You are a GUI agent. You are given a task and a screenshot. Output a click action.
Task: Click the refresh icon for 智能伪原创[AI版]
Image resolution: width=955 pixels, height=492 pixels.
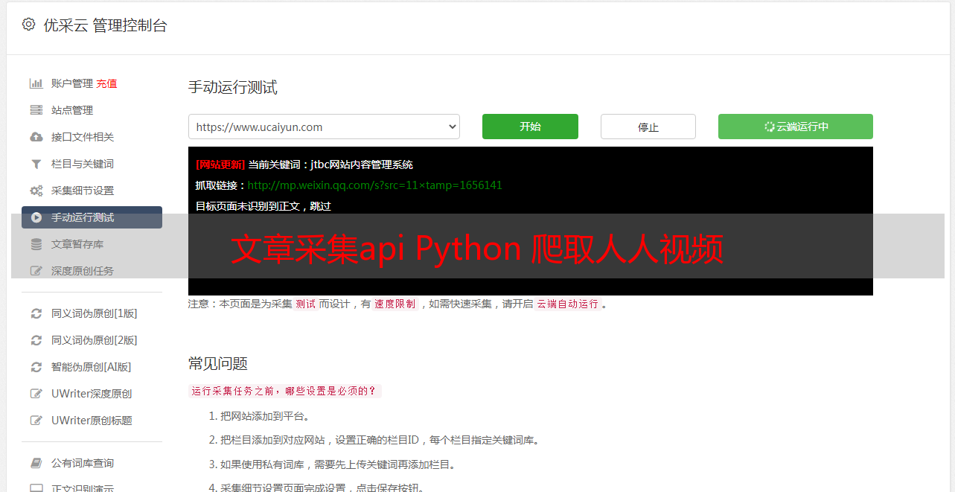pos(36,367)
